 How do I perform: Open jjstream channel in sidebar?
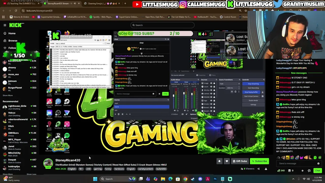tap(20, 82)
